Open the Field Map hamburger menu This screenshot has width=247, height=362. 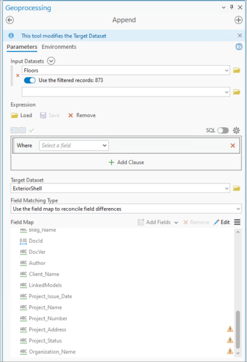tap(237, 222)
